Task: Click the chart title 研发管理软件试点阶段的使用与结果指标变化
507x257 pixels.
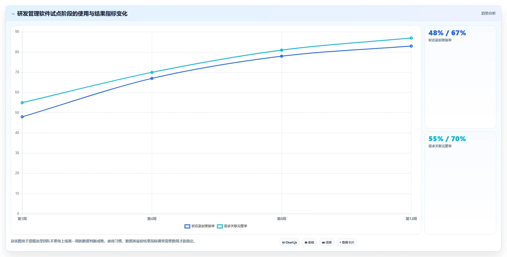Action: tap(72, 14)
